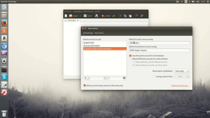210x118 pixels.
Task: Show keyboard layout preview
Action: click(x=124, y=78)
